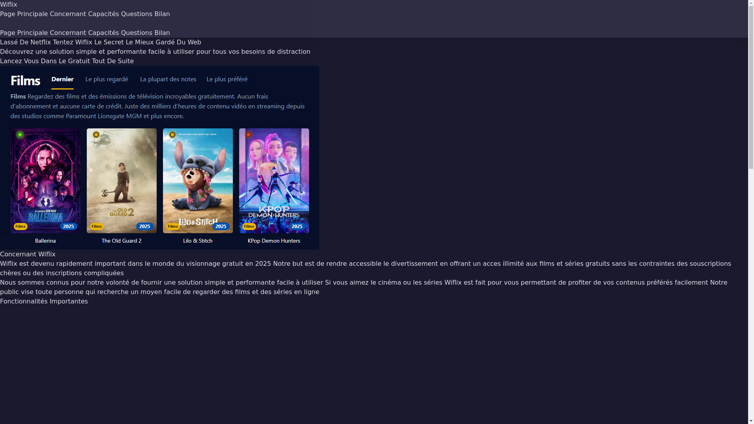Open Questions in the second navigation row
The image size is (754, 424).
tap(137, 33)
